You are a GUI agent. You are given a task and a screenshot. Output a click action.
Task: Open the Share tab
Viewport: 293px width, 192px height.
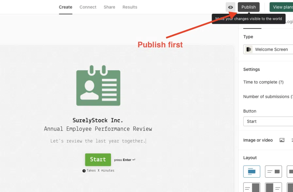[x=109, y=7]
